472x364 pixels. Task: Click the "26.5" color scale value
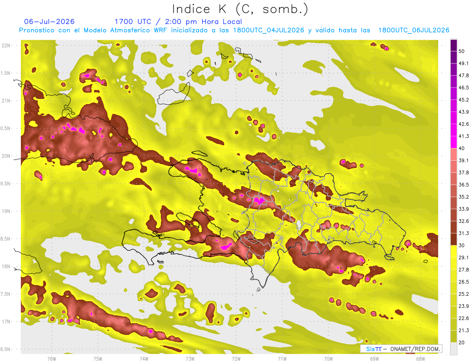[463, 282]
